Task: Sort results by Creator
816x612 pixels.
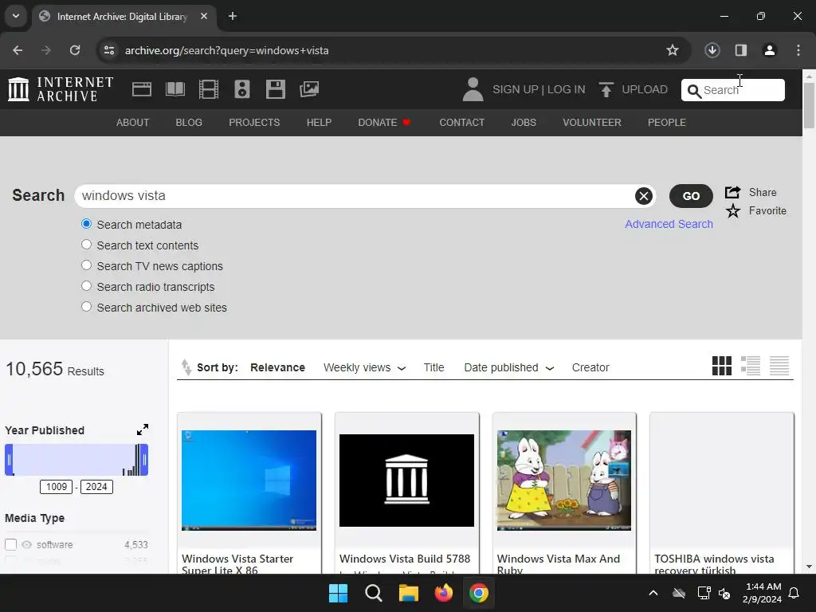Action: [x=590, y=367]
